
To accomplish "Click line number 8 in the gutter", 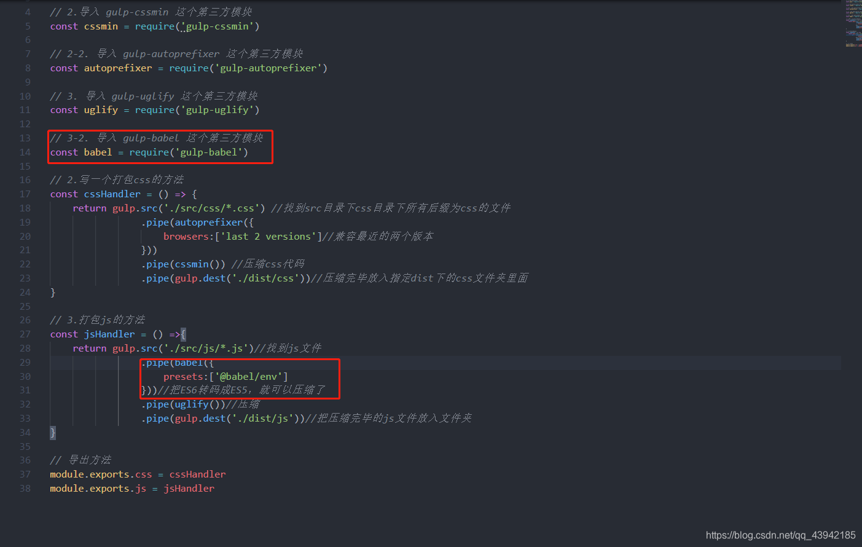I will click(28, 68).
